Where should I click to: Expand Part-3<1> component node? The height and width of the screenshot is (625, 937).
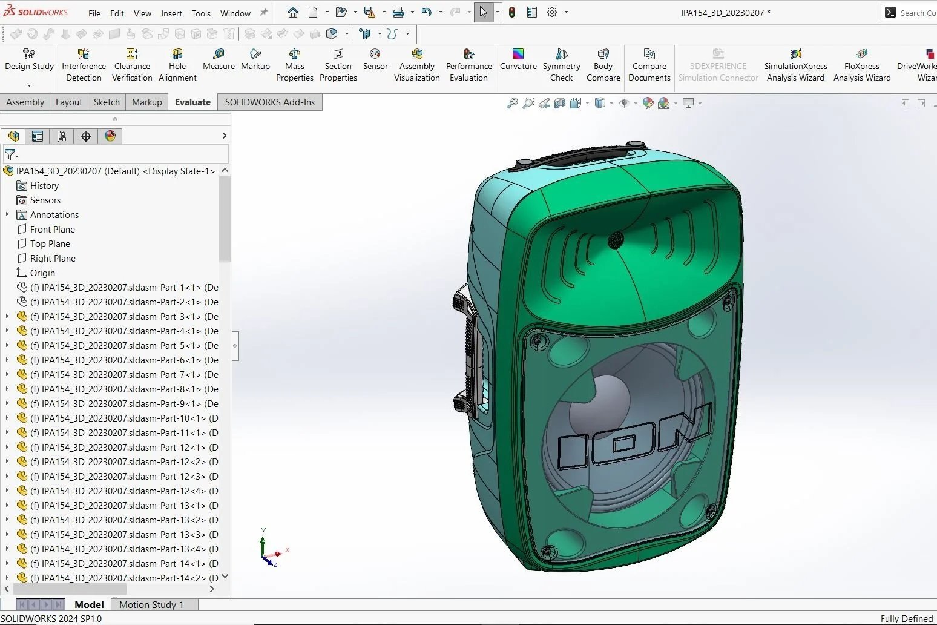[7, 316]
